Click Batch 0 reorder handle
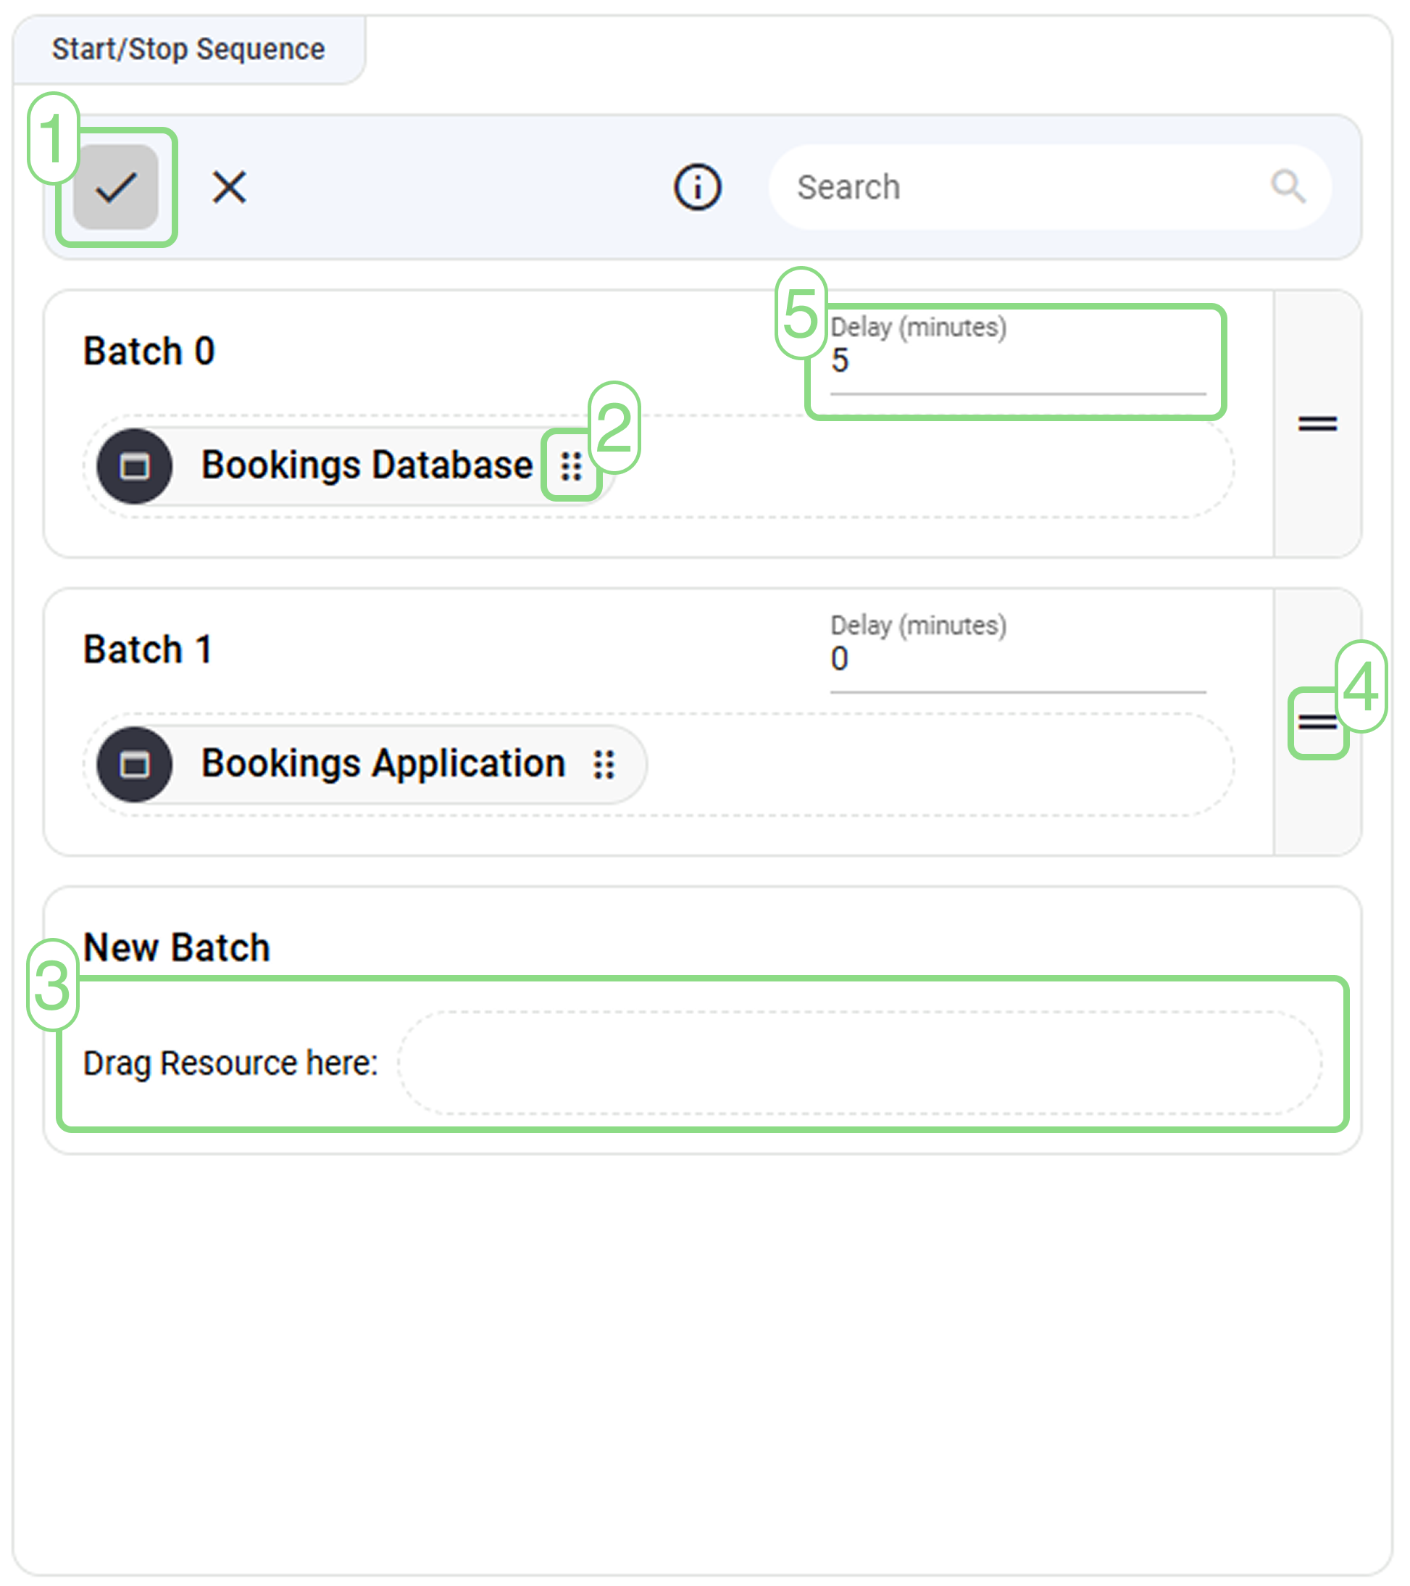The image size is (1410, 1586). (x=1319, y=423)
